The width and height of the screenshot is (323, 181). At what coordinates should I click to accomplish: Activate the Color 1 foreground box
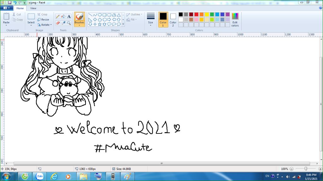click(x=163, y=20)
